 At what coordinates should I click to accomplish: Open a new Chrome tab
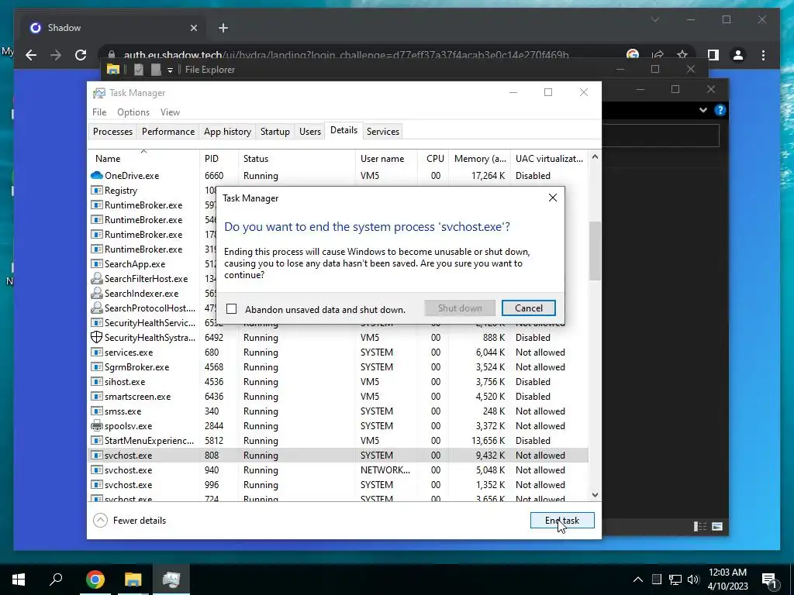pos(223,28)
